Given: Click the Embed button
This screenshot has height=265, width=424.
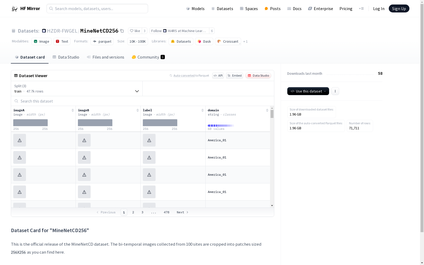Looking at the screenshot, I should point(235,76).
